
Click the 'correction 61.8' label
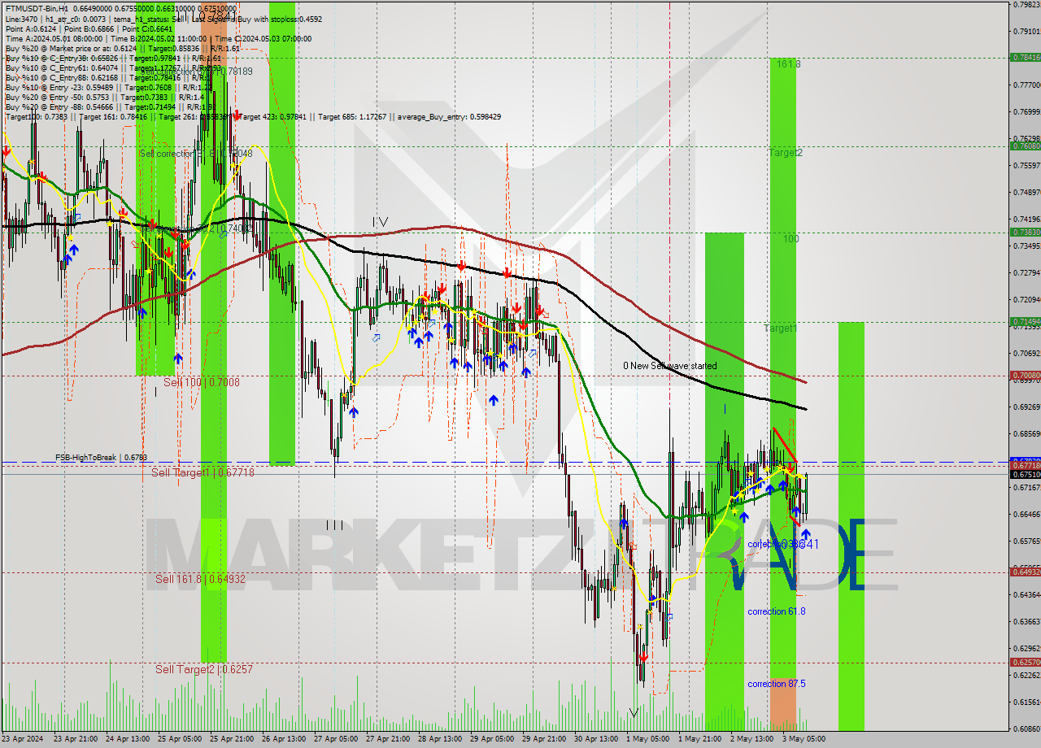click(777, 611)
